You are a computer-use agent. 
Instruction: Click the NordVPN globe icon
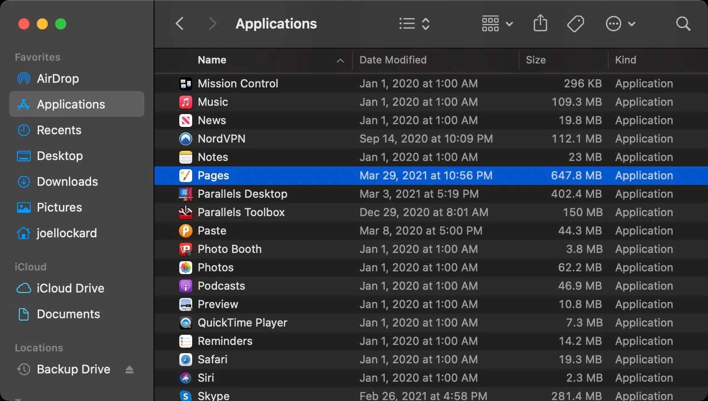point(185,139)
